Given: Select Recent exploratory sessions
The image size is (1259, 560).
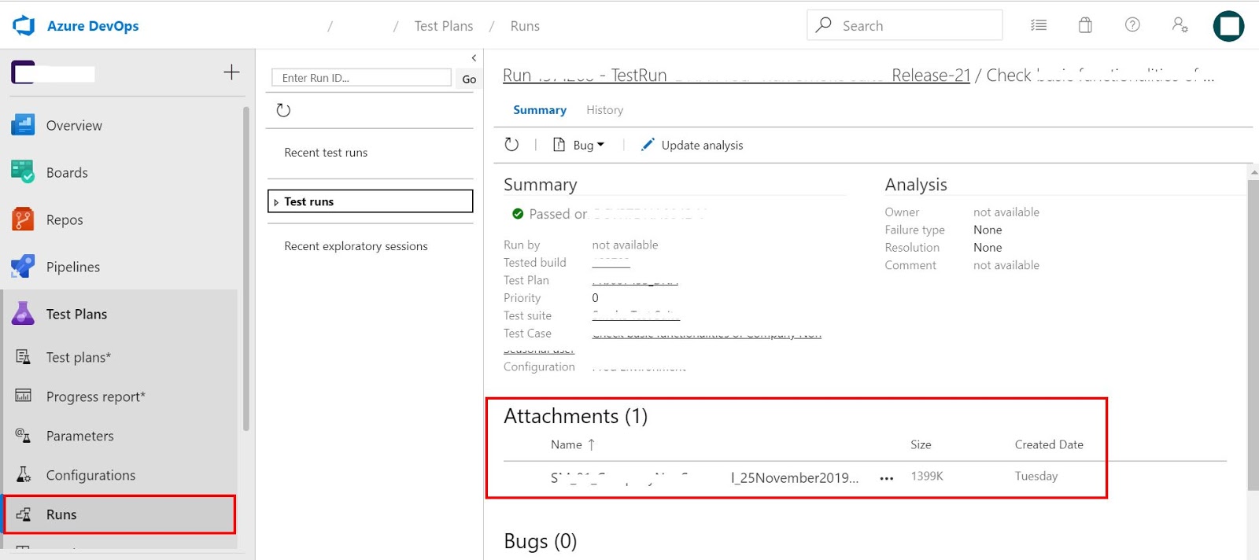Looking at the screenshot, I should tap(356, 246).
